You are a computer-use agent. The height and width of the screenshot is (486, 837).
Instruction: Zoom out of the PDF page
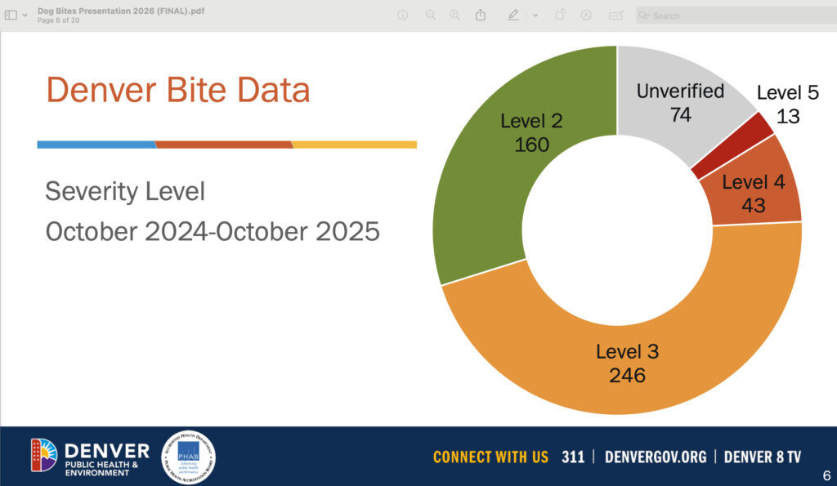pyautogui.click(x=431, y=15)
